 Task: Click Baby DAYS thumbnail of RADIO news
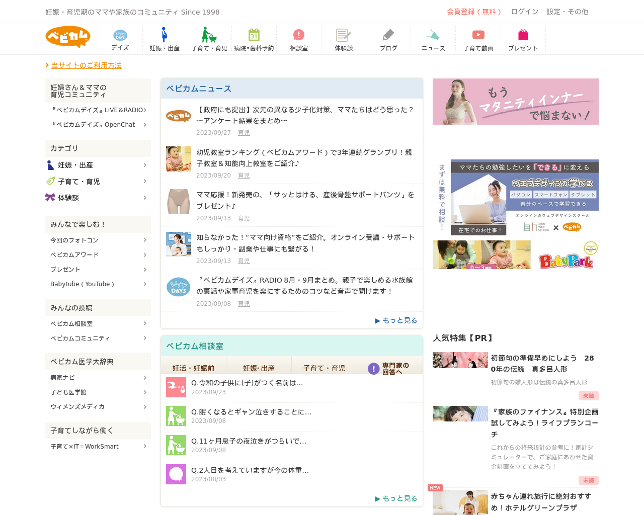[x=179, y=287]
